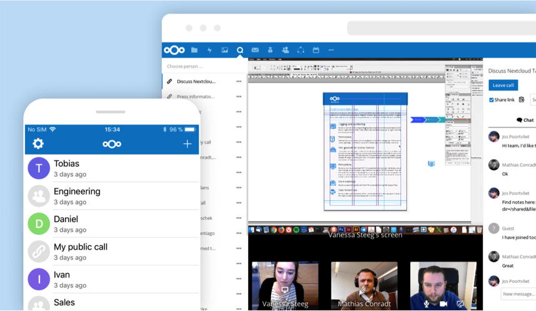Focus the Choose person search field
Image resolution: width=536 pixels, height=311 pixels.
pyautogui.click(x=204, y=66)
